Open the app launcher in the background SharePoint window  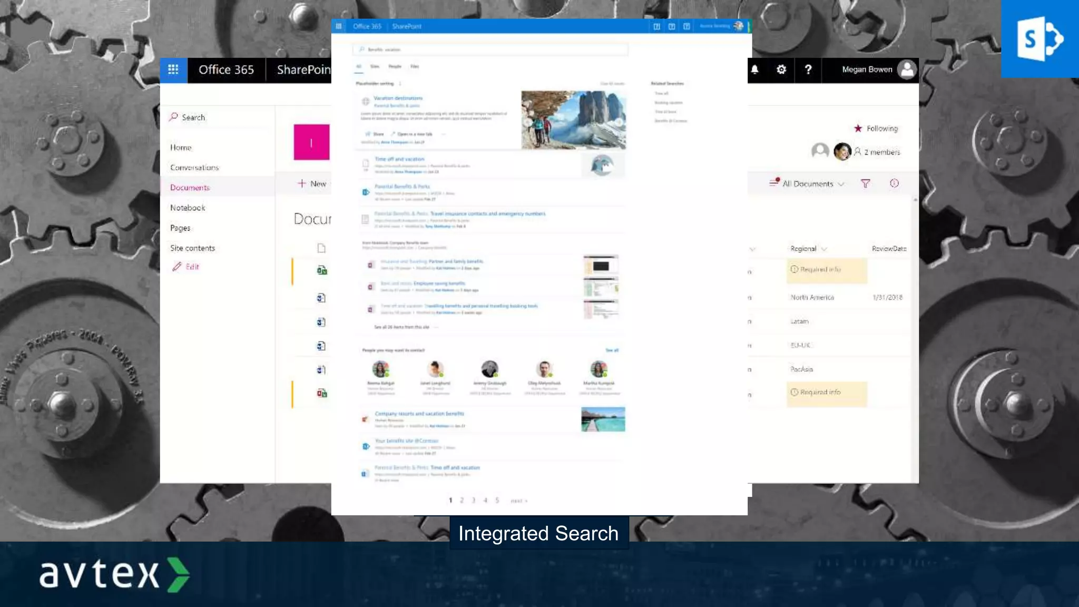click(x=173, y=70)
